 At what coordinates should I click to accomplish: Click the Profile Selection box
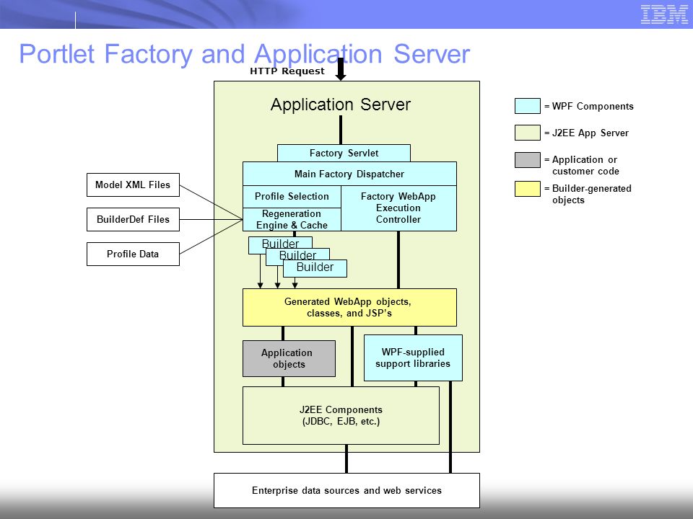(292, 196)
